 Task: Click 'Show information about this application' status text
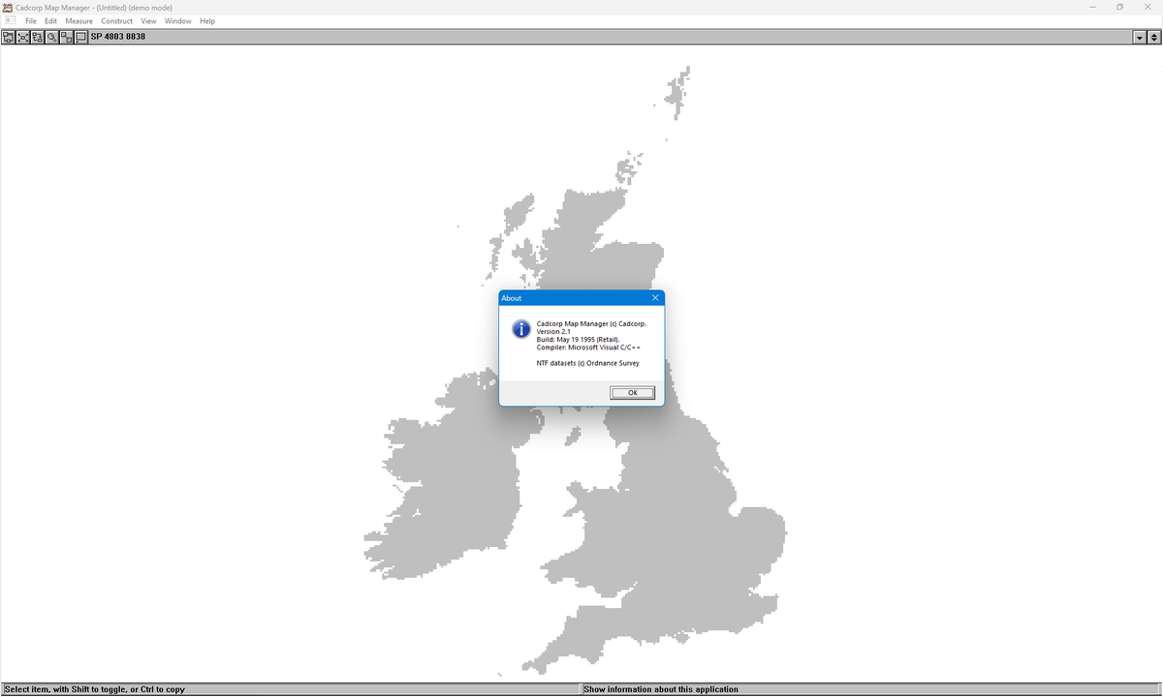[x=661, y=689]
